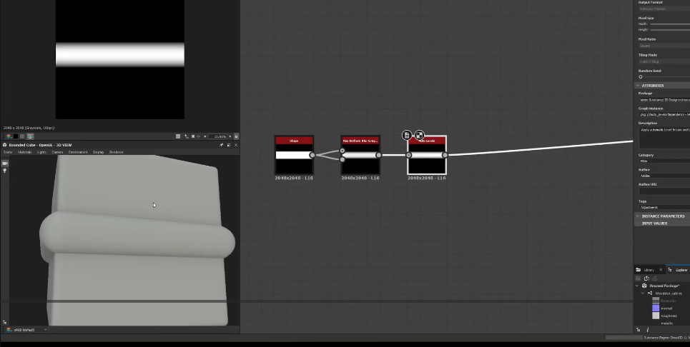Viewport: 690px width, 347px height.
Task: Open the Pixel Ratio Square dropdown
Action: (x=664, y=46)
